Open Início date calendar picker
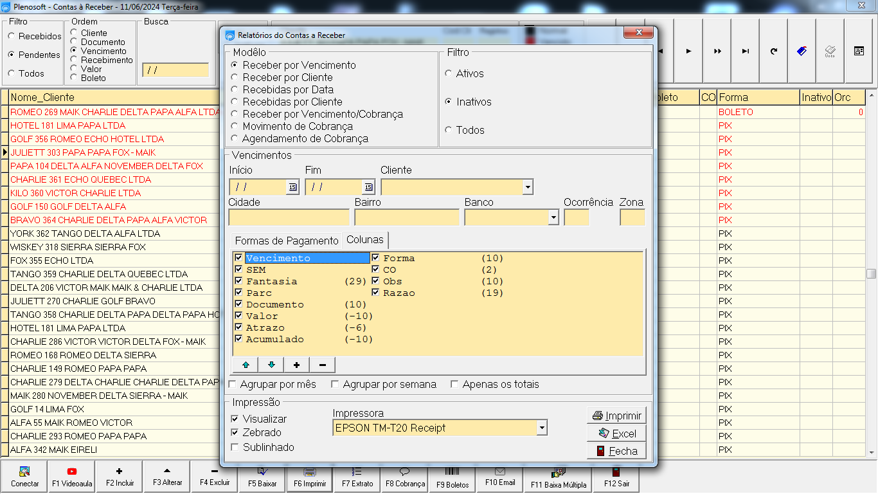 coord(292,187)
